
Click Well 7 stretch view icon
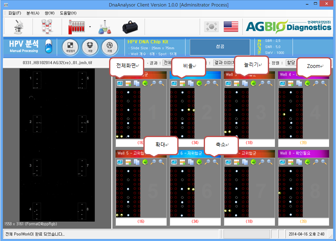coord(245,162)
